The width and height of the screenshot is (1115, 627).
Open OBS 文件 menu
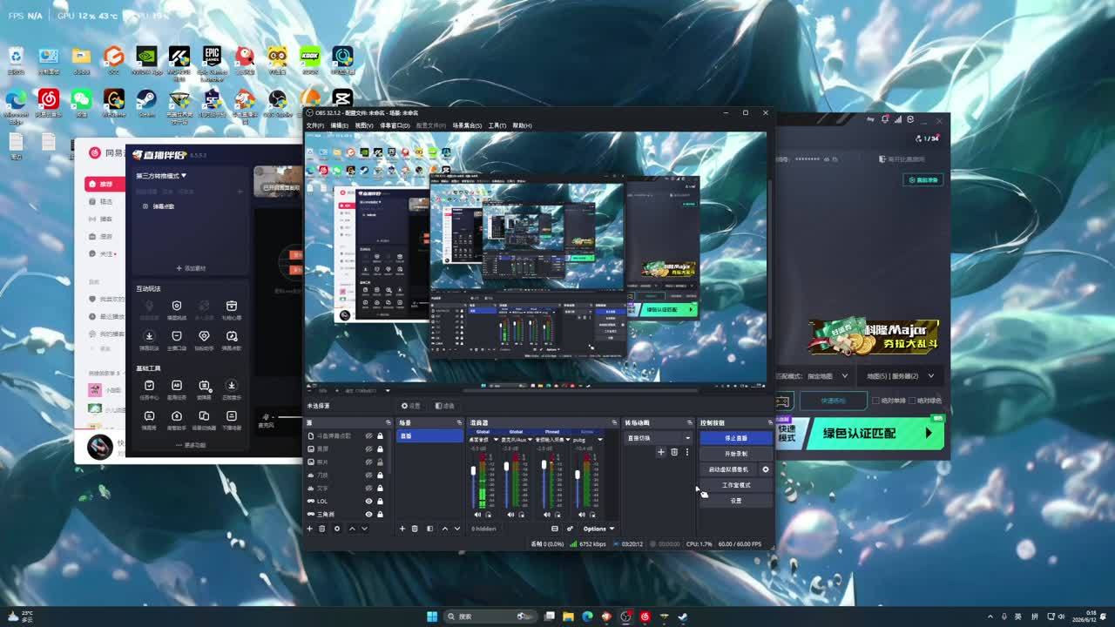tap(314, 125)
